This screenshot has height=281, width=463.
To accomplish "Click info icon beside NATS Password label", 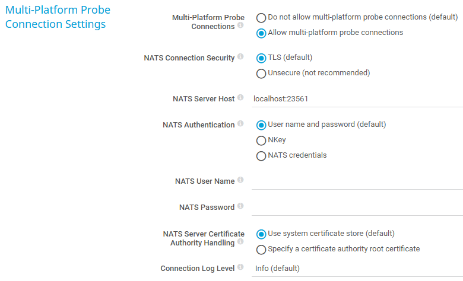I will (x=240, y=206).
